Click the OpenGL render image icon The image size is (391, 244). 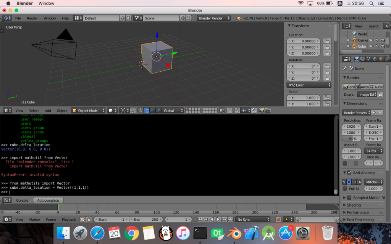click(261, 111)
